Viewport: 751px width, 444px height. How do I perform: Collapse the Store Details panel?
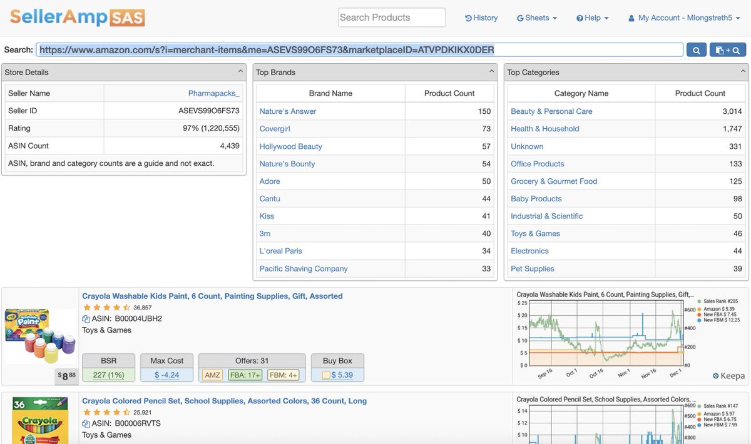coord(240,72)
